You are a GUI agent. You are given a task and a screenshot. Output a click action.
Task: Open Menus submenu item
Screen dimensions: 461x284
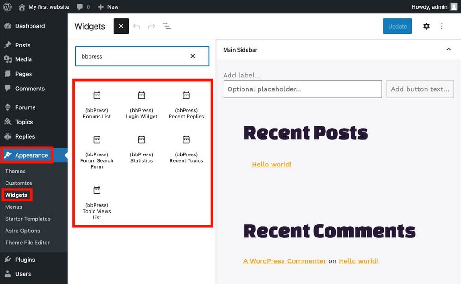[x=13, y=207]
